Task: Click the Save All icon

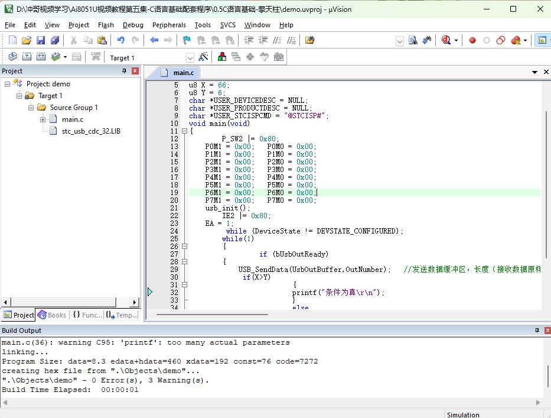Action: tap(55, 40)
